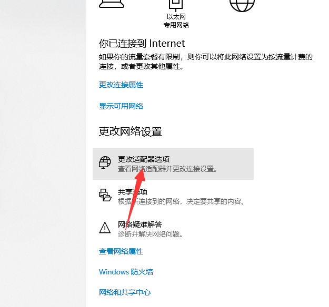Viewport: 329px width, 307px height.
Task: Click the Ethernet connection icon at top
Action: [x=176, y=5]
